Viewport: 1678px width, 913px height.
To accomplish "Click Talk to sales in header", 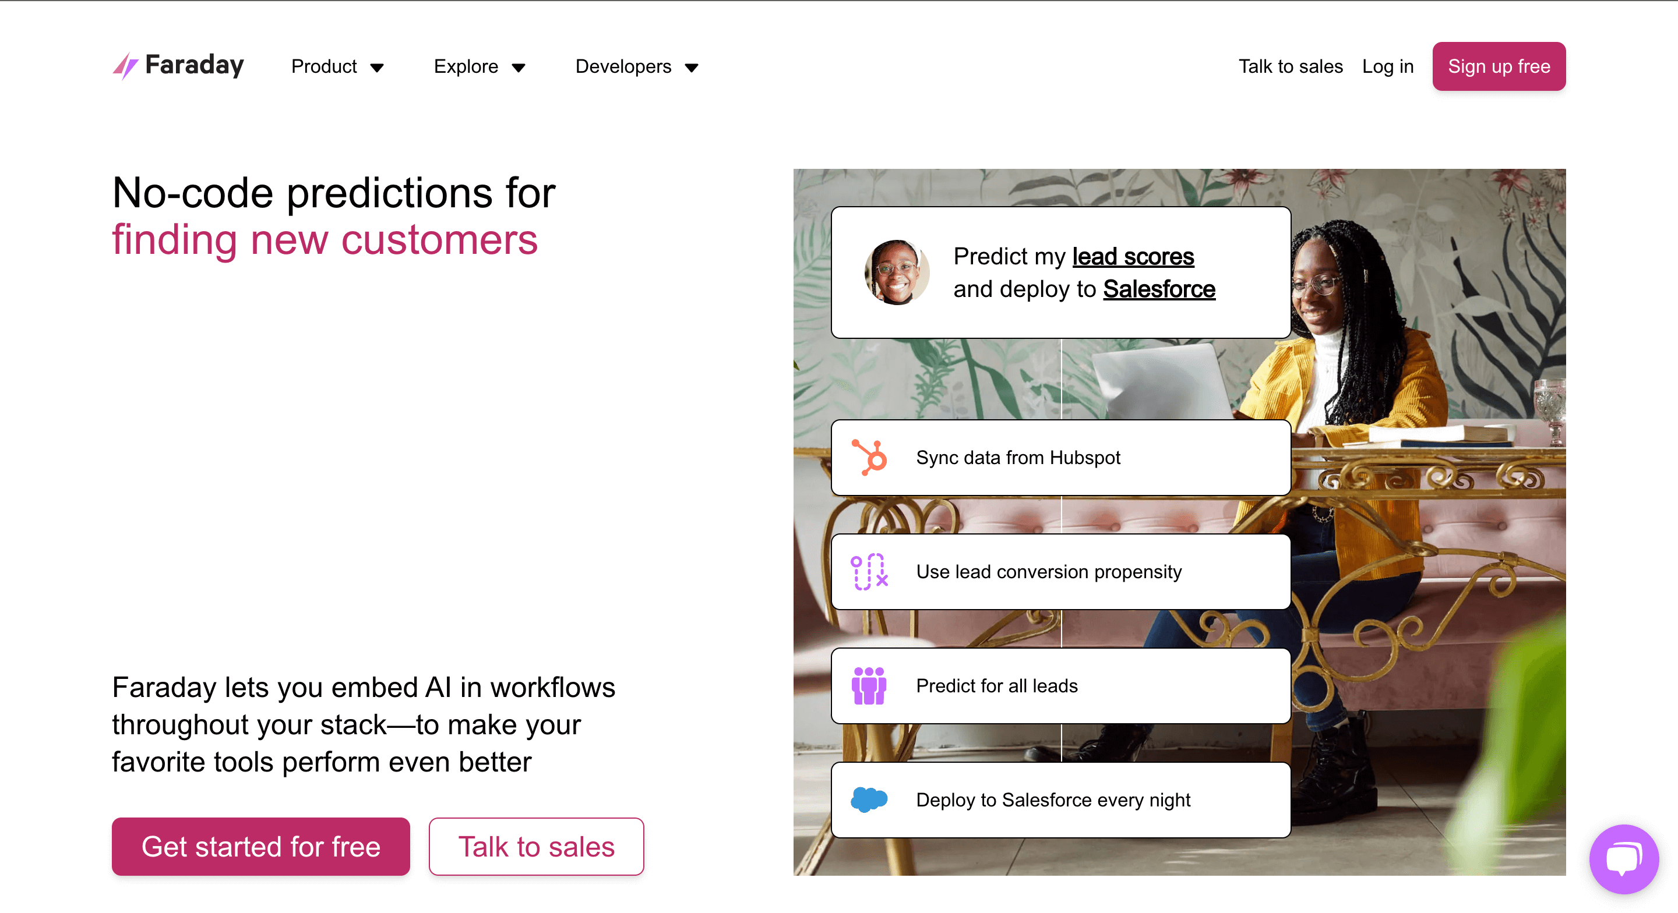I will point(1291,66).
